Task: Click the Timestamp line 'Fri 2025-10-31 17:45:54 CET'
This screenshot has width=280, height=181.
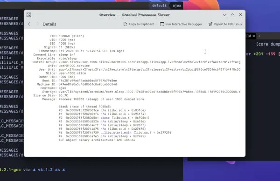Action: coord(84,51)
